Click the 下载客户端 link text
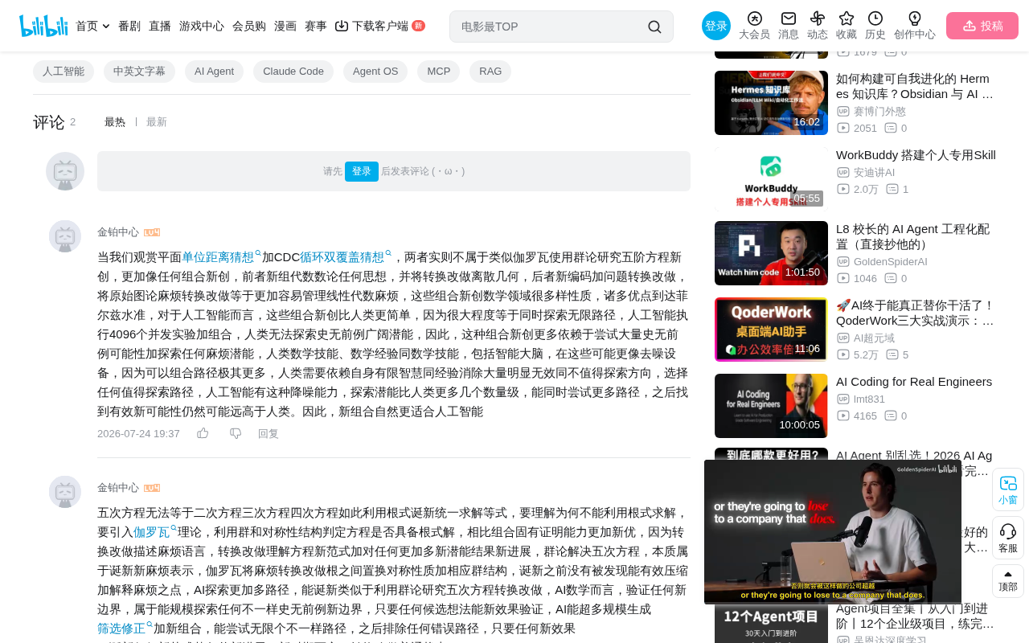Viewport: 1029px width, 643px height. pos(380,26)
